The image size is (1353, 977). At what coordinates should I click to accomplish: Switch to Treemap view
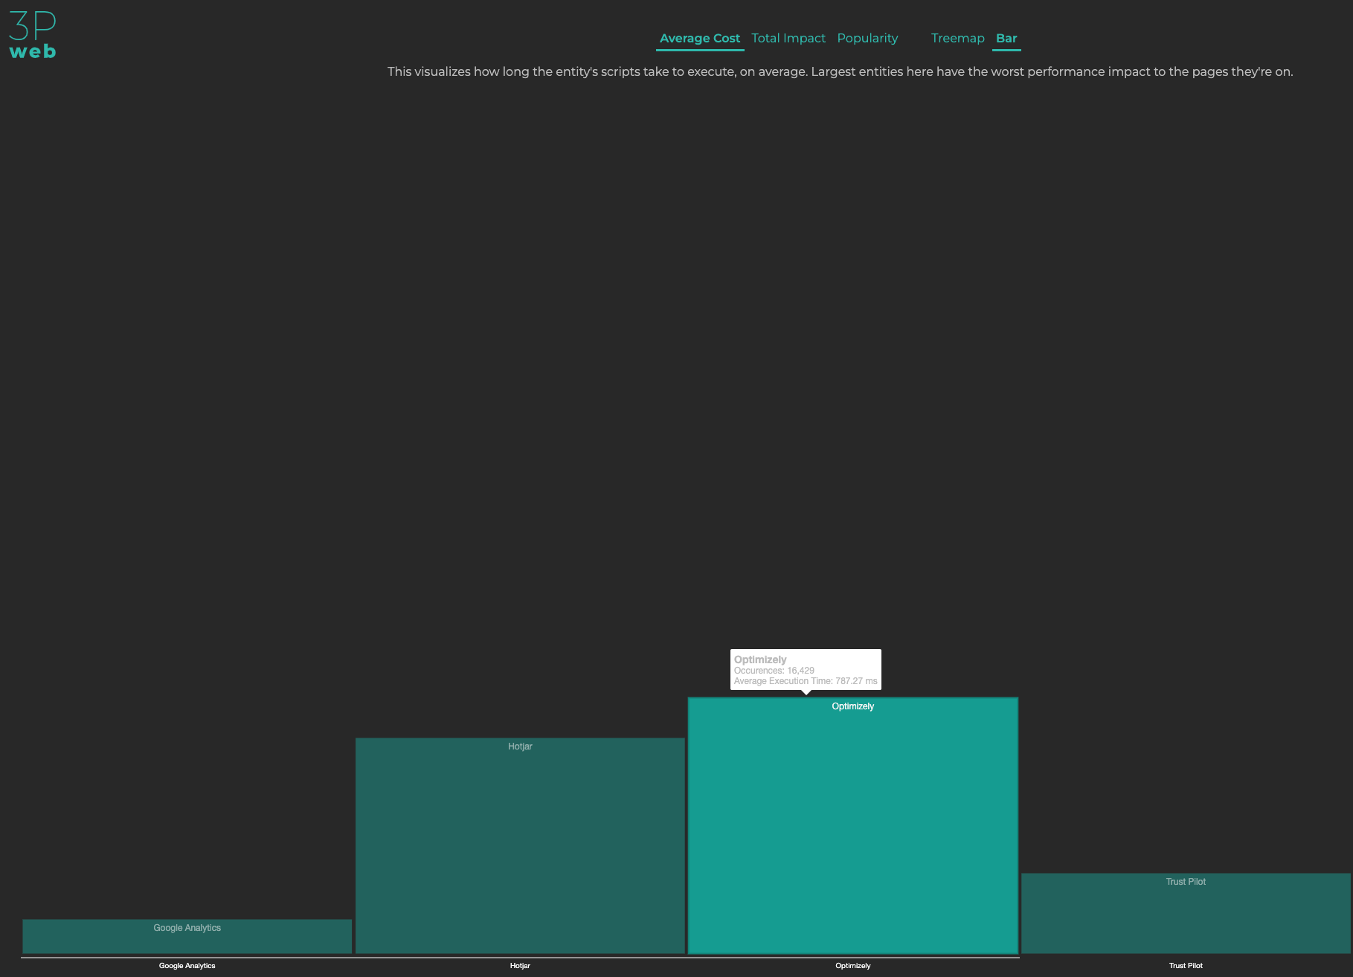[957, 39]
